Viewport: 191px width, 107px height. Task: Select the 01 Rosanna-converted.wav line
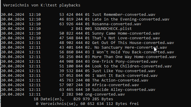(x=113, y=24)
